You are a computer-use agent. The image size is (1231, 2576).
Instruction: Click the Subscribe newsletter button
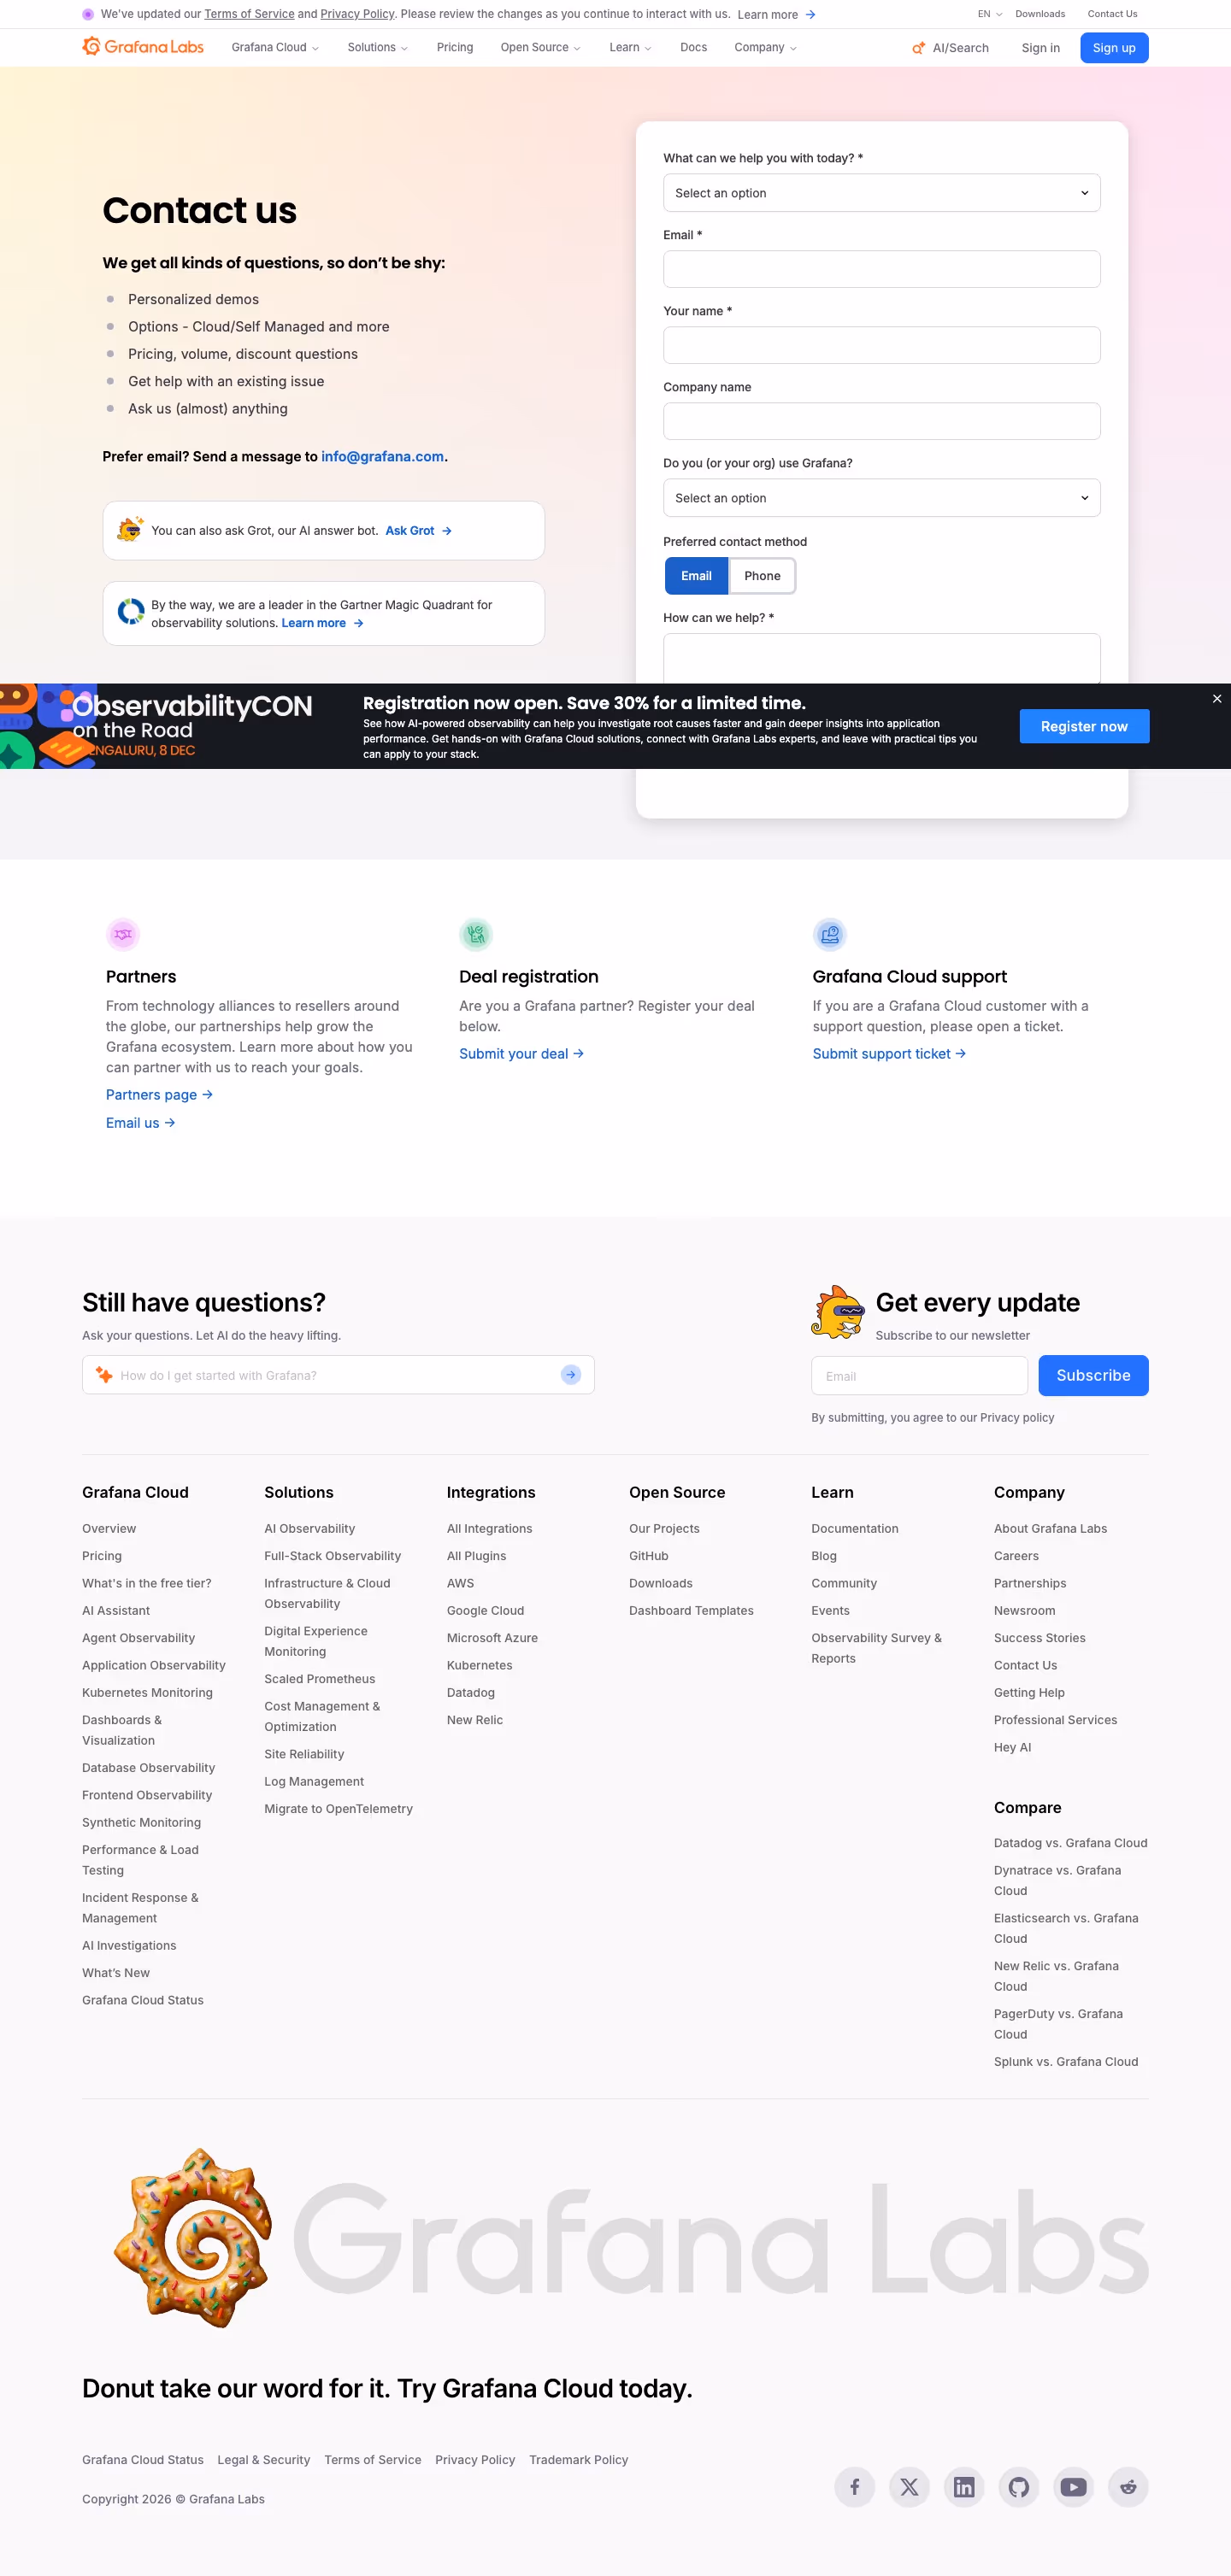[x=1093, y=1375]
